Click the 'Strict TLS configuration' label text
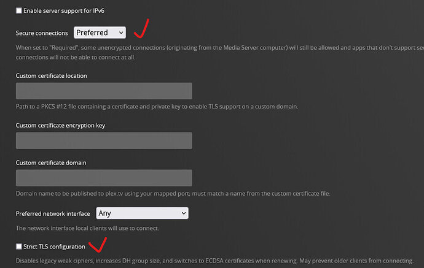This screenshot has width=424, height=268. 54,247
